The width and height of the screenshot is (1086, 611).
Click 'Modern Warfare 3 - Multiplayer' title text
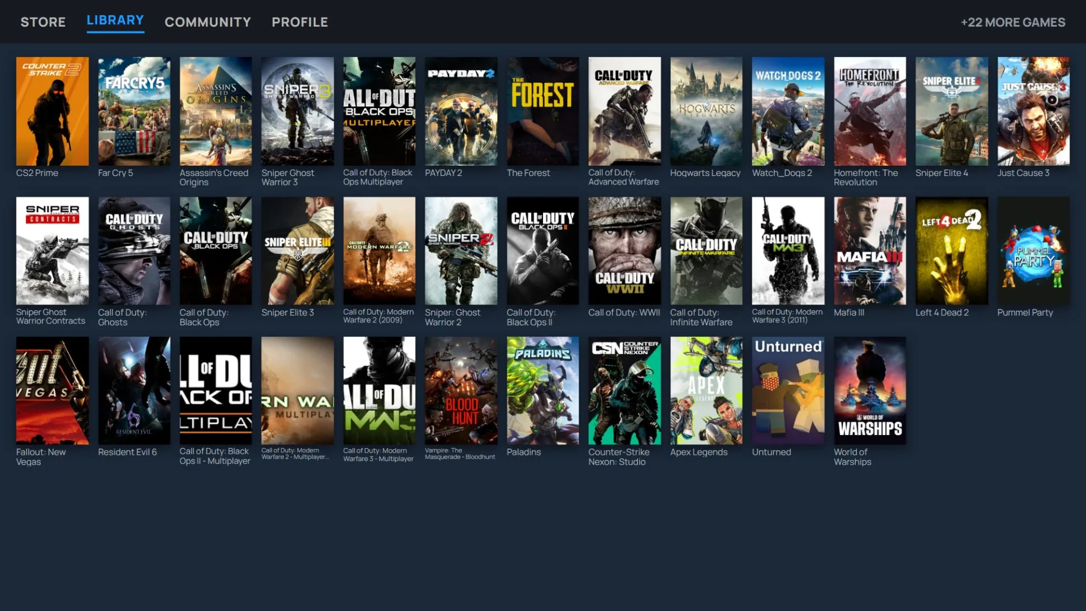click(378, 454)
